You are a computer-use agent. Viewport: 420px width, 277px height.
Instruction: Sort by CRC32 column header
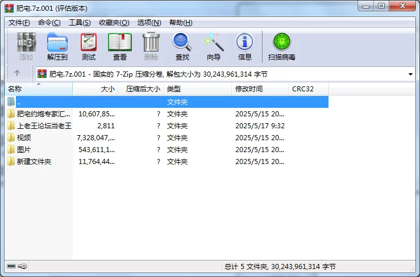pyautogui.click(x=308, y=89)
